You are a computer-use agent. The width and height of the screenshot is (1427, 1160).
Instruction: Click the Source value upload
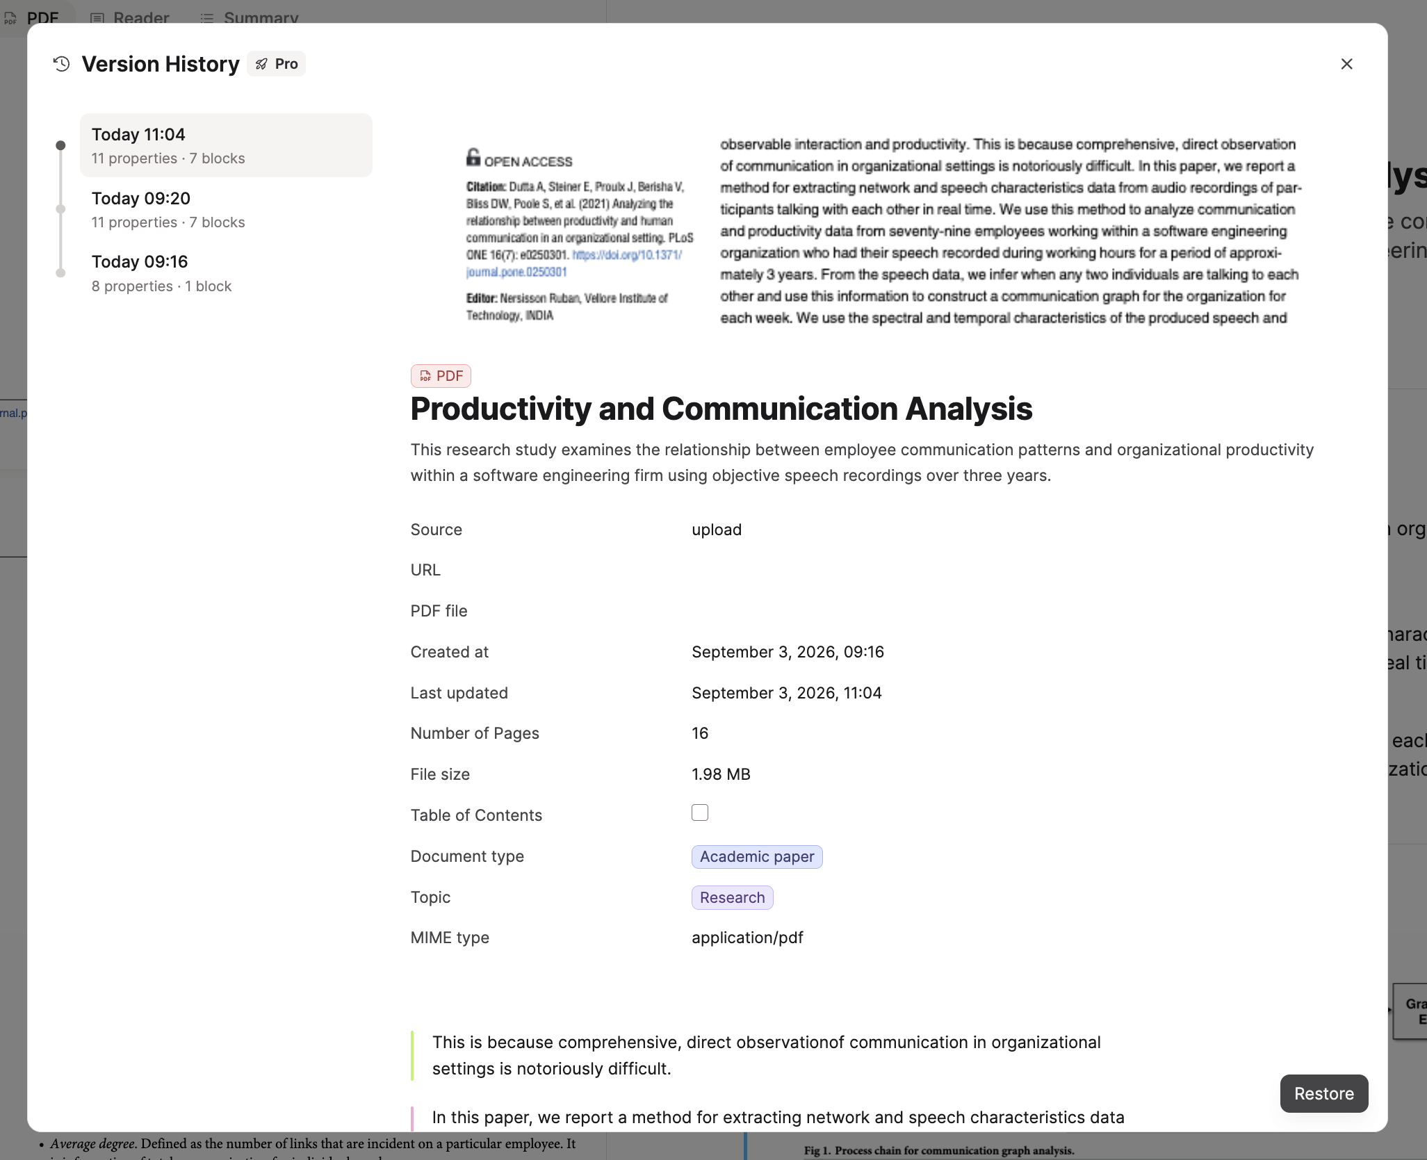(717, 530)
